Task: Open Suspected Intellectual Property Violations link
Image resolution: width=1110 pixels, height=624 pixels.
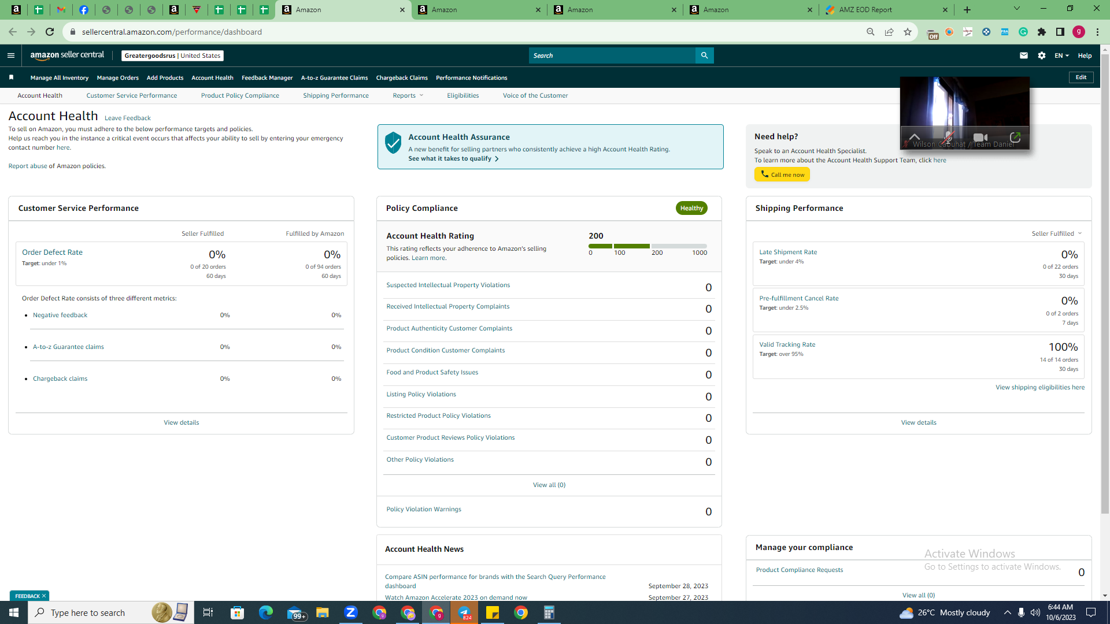Action: pos(448,285)
